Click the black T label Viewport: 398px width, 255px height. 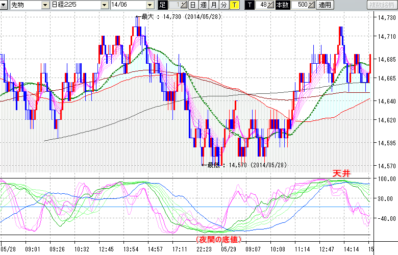250,5
